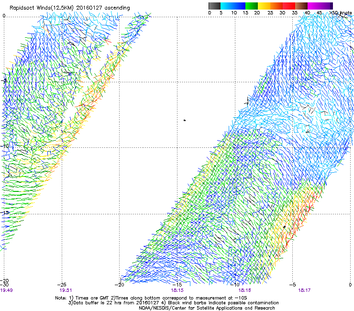Viewport: 354px width, 311px height.
Task: Click the purple time stamp '18:15'
Action: coord(177,290)
